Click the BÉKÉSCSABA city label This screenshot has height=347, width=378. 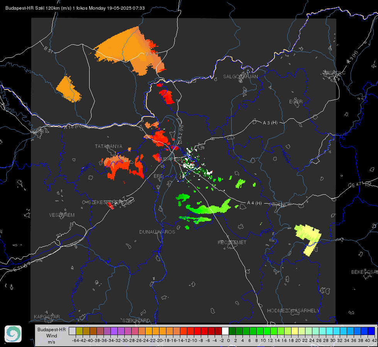(364, 272)
